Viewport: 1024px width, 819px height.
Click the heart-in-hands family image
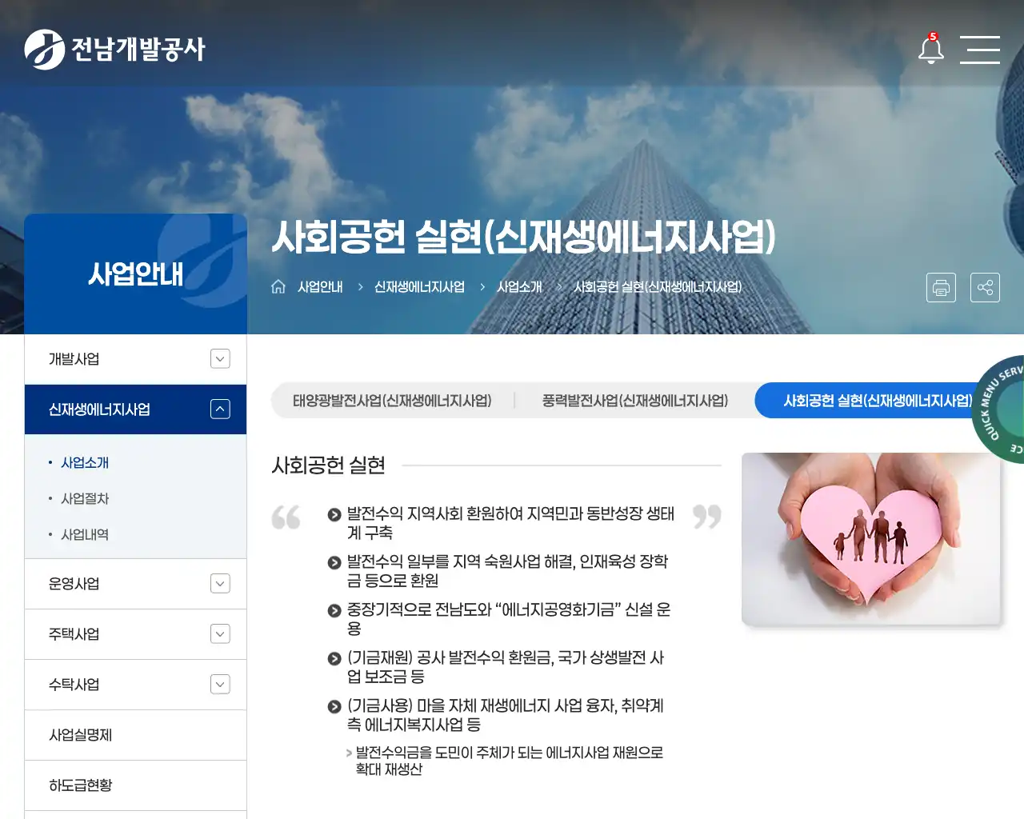871,539
